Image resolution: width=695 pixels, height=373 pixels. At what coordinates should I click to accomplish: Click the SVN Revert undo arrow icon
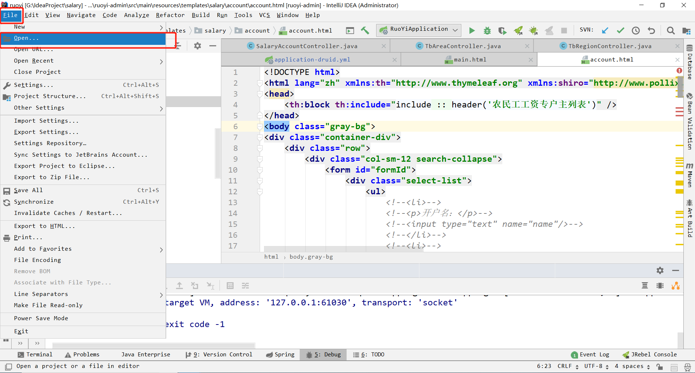(x=651, y=31)
